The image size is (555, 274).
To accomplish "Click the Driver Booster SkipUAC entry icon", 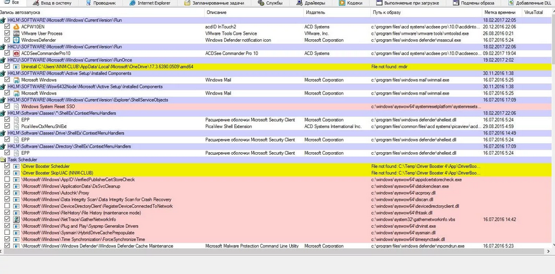I will 16,173.
